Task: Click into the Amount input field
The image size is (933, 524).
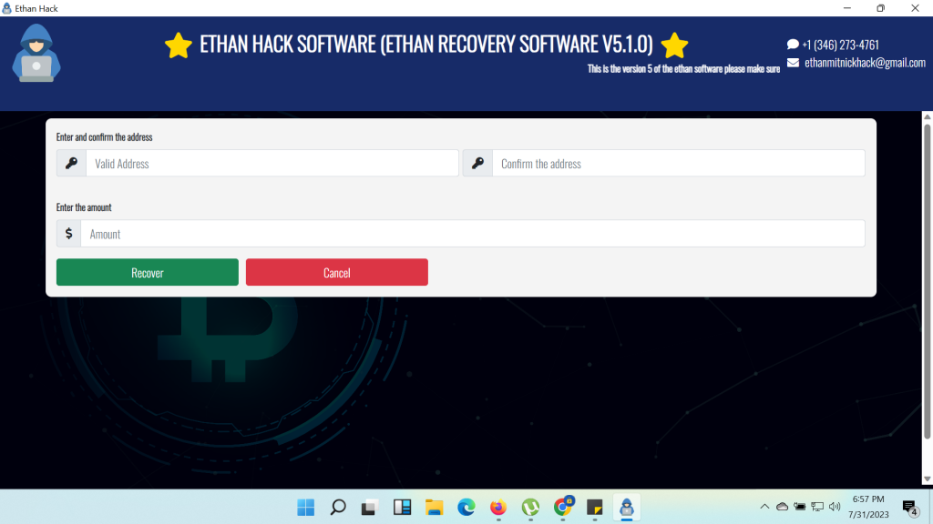Action: 472,234
